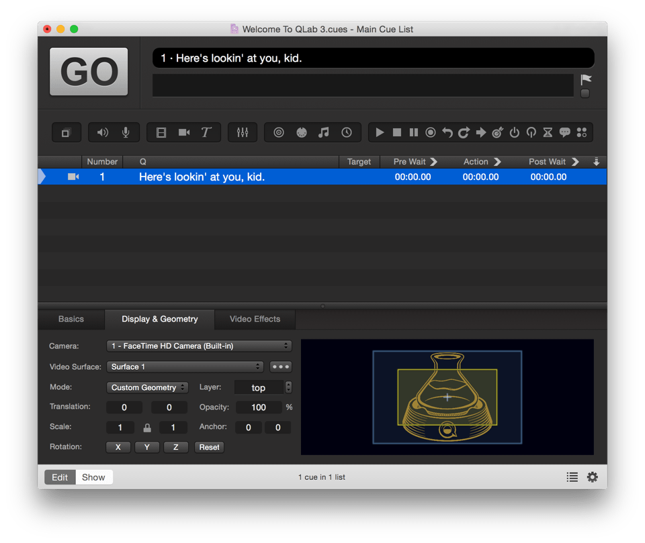Switch to the Basics tab
The image size is (645, 543).
71,319
